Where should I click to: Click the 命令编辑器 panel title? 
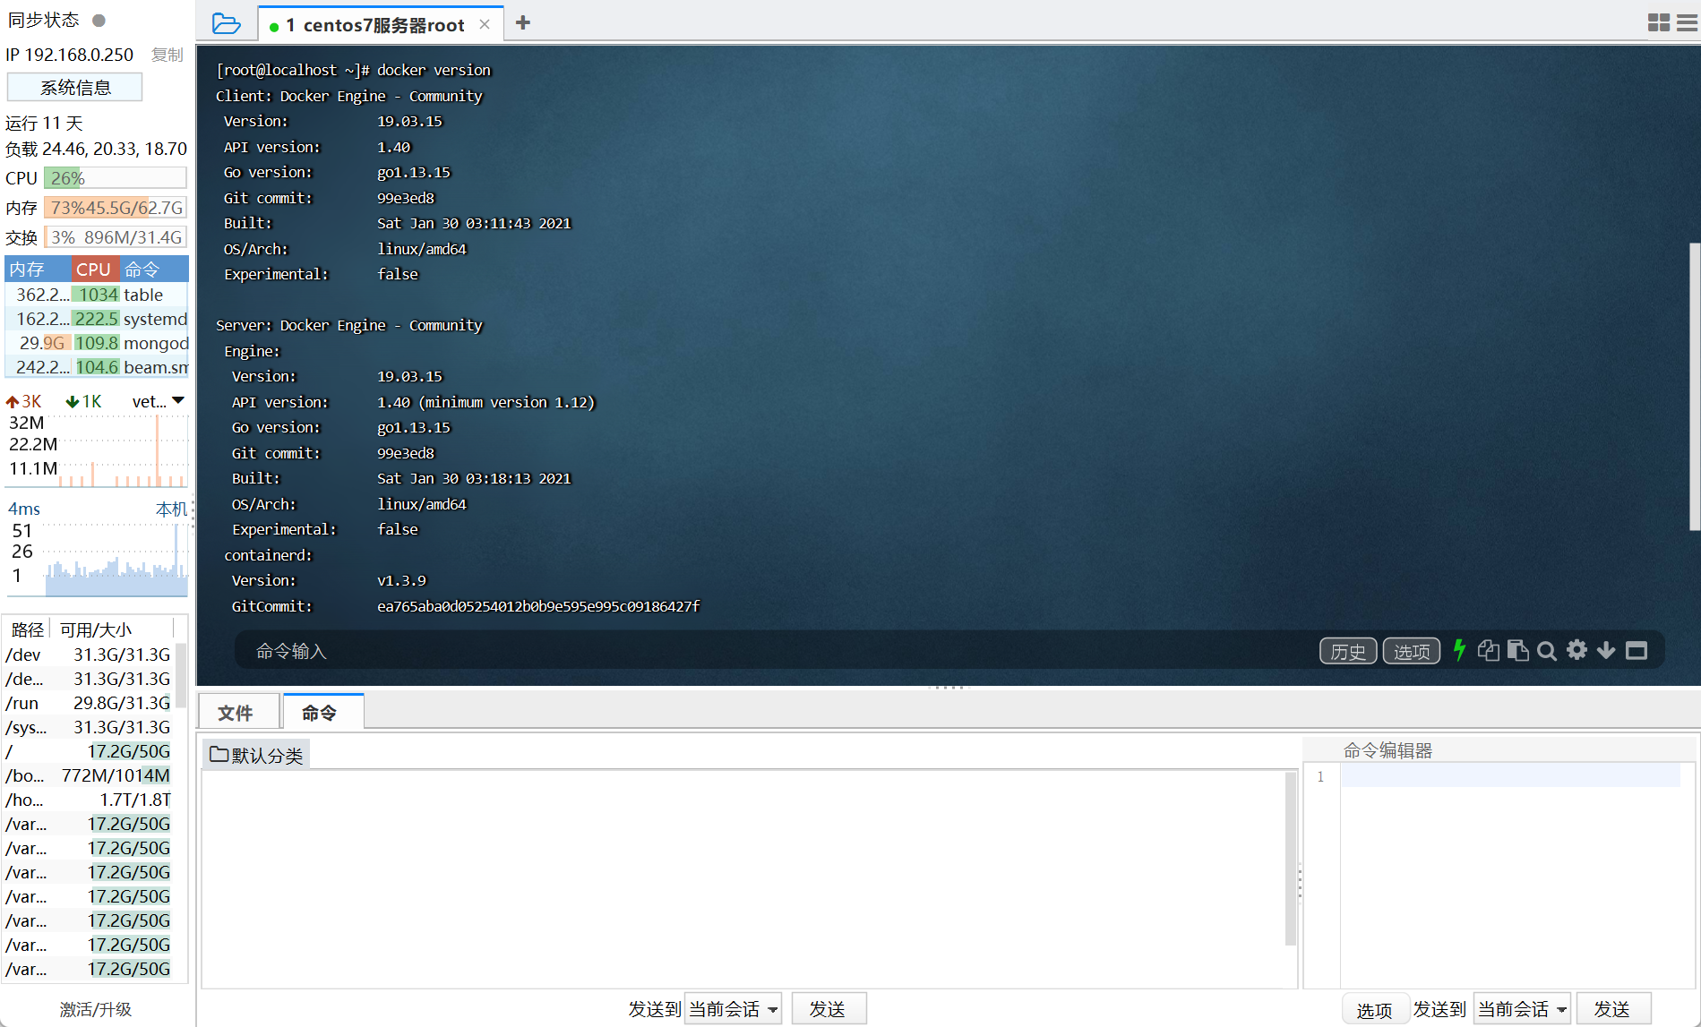tap(1387, 750)
